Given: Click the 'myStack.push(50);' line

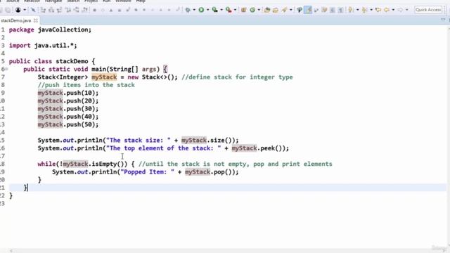Looking at the screenshot, I should click(68, 124).
